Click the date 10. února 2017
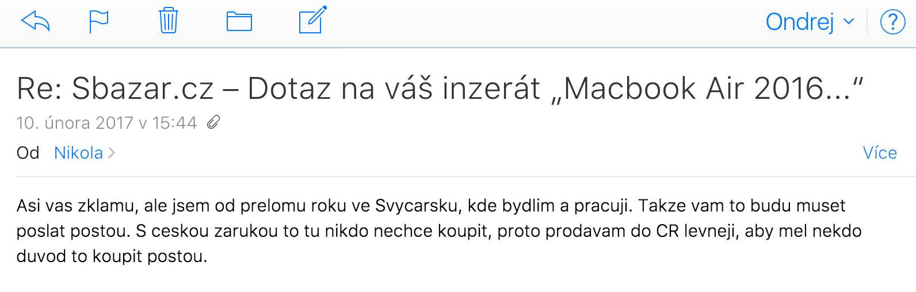This screenshot has height=292, width=916. (x=75, y=123)
